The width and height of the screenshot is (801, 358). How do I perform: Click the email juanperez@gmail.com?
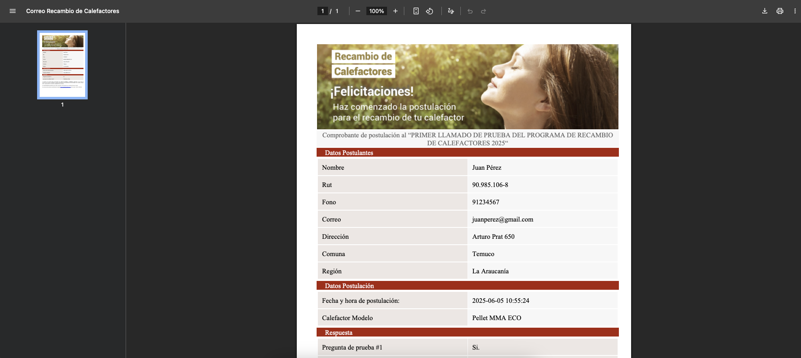coord(503,219)
